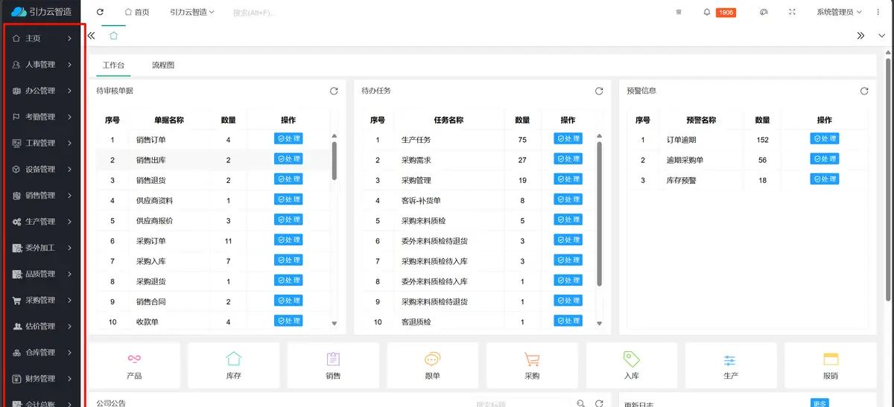The image size is (894, 407).
Task: Refresh the 待办任务 panel
Action: point(599,91)
